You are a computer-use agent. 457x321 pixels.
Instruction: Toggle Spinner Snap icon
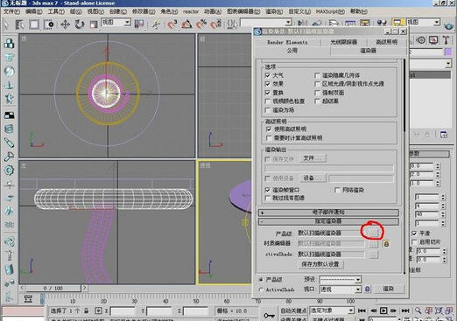(x=216, y=24)
